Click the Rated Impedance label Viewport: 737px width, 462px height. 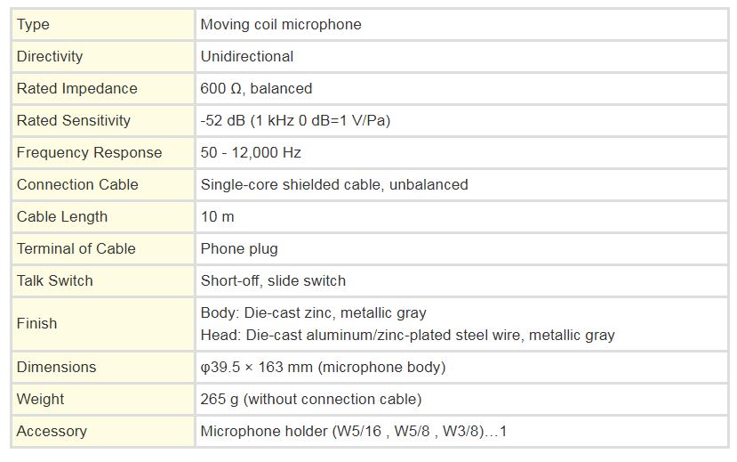point(77,88)
